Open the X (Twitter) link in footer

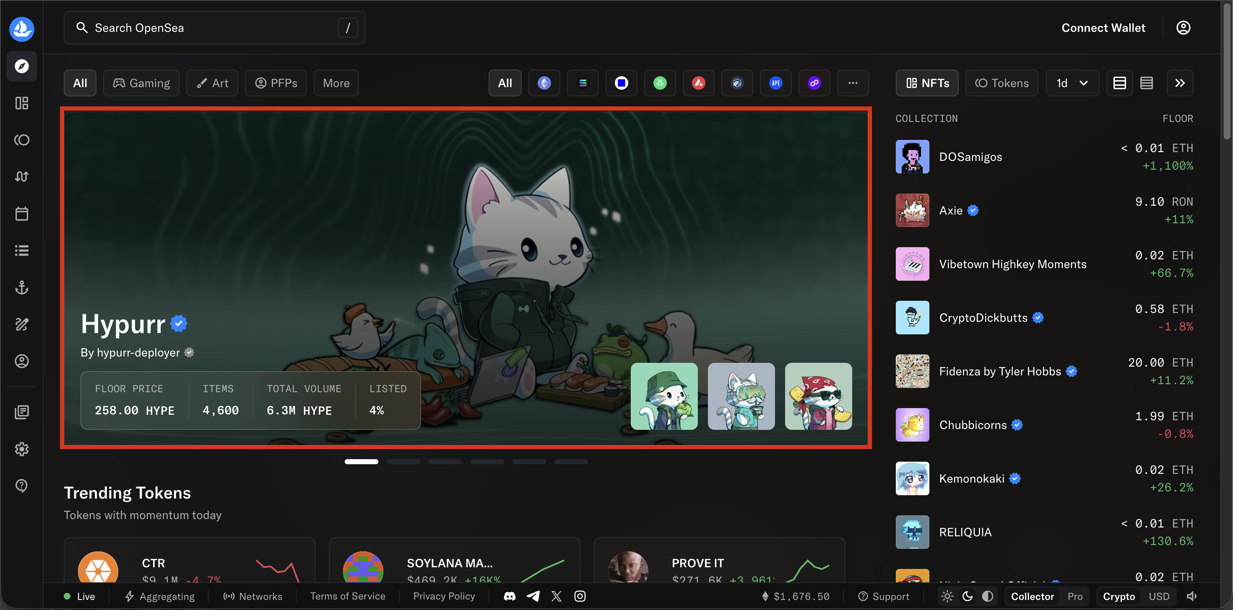556,596
